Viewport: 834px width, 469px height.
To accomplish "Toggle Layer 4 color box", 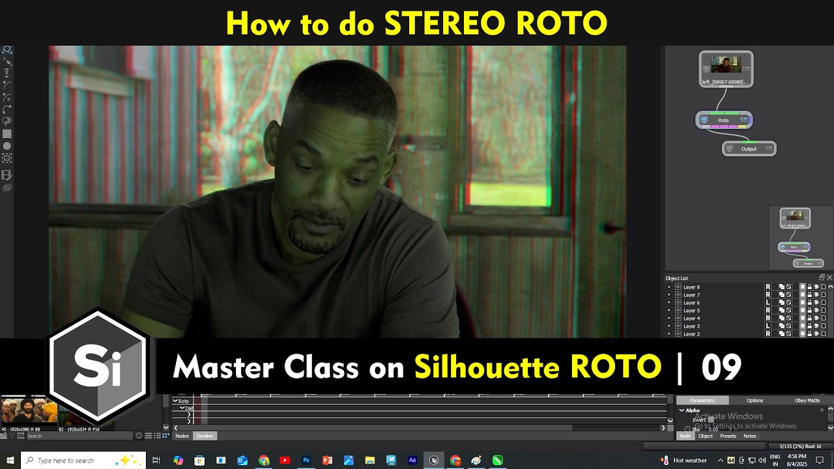I will tap(803, 319).
